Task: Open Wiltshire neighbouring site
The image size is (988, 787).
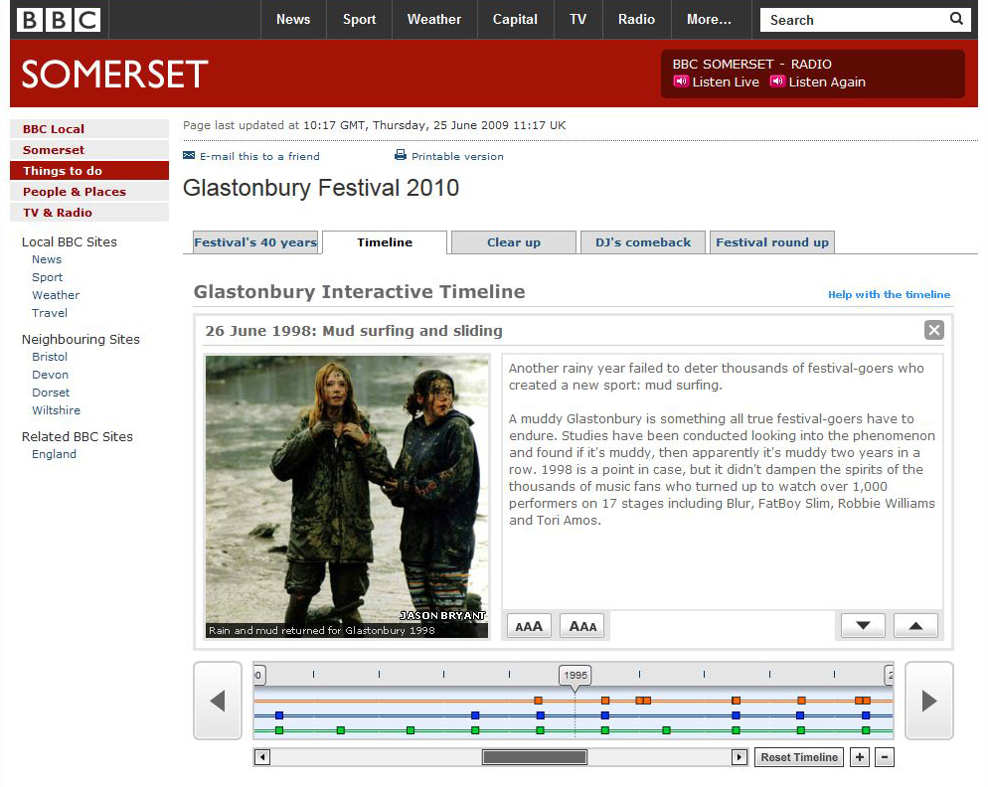Action: 56,410
